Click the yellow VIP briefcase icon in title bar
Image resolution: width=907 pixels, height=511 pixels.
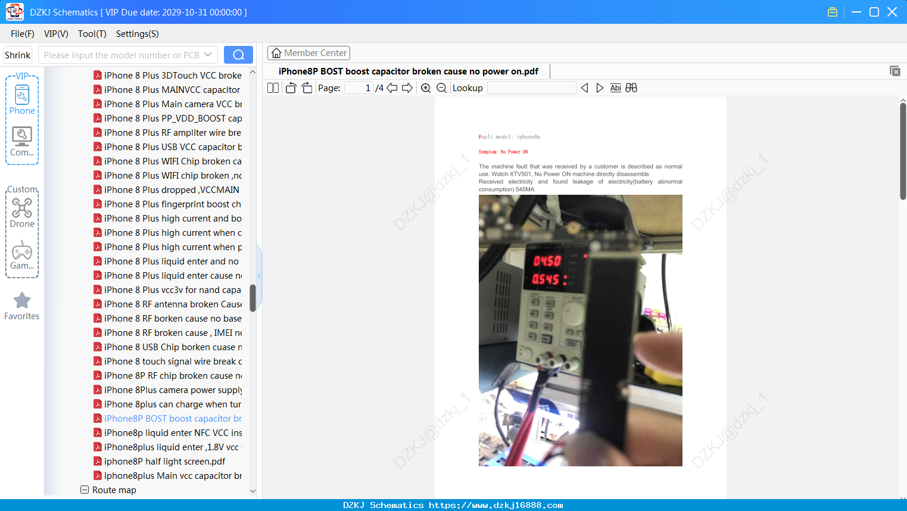pyautogui.click(x=833, y=12)
